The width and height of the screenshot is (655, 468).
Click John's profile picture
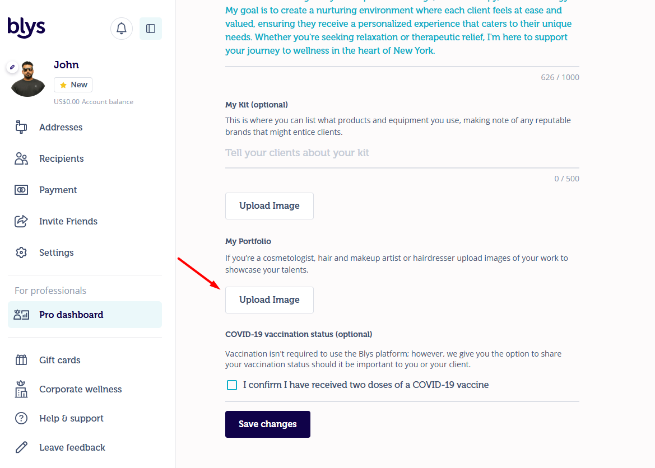pos(28,79)
